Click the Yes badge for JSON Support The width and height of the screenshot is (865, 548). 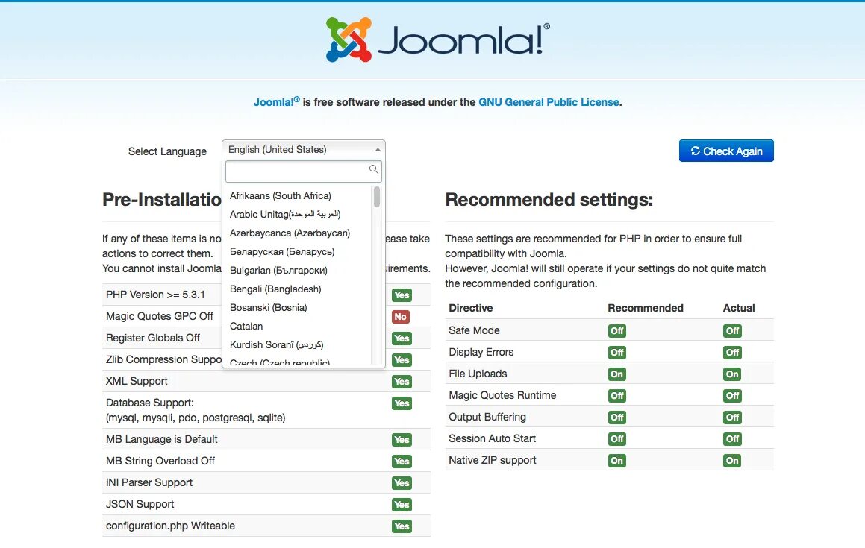coord(402,505)
